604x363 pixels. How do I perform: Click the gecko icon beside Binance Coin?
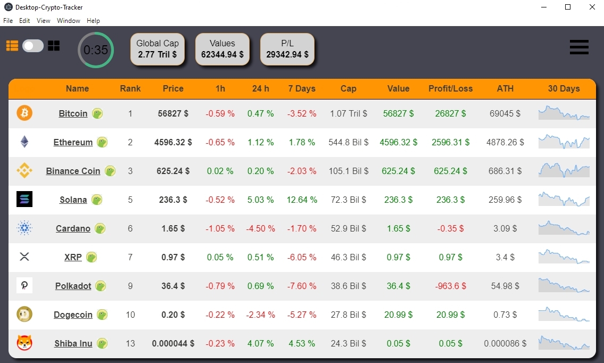[110, 171]
